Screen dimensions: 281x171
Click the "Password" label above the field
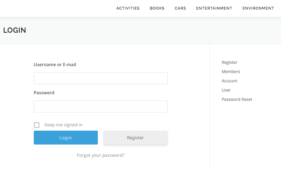pyautogui.click(x=44, y=93)
